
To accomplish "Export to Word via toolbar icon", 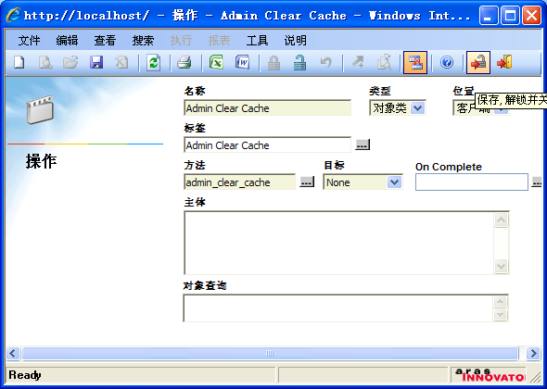I will pyautogui.click(x=242, y=63).
